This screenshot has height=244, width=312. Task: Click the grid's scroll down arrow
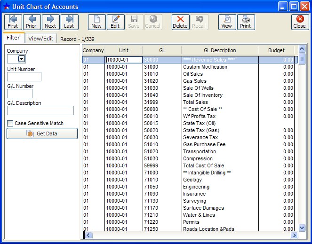302,228
